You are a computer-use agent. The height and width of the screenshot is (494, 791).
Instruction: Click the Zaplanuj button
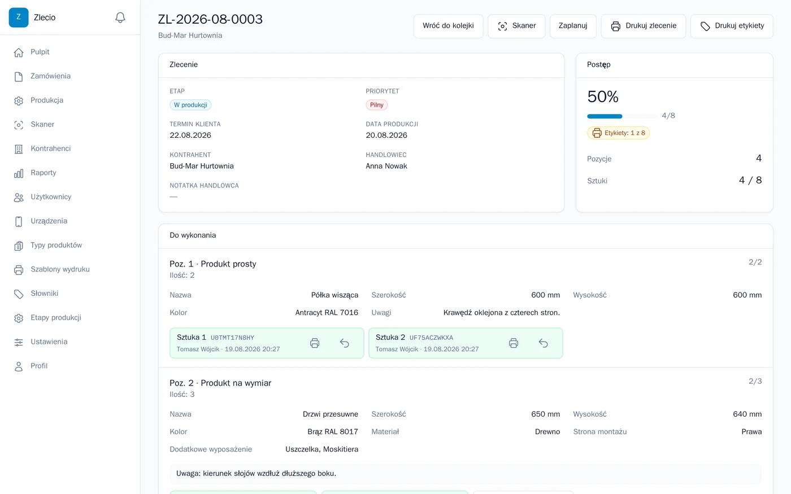pos(573,26)
